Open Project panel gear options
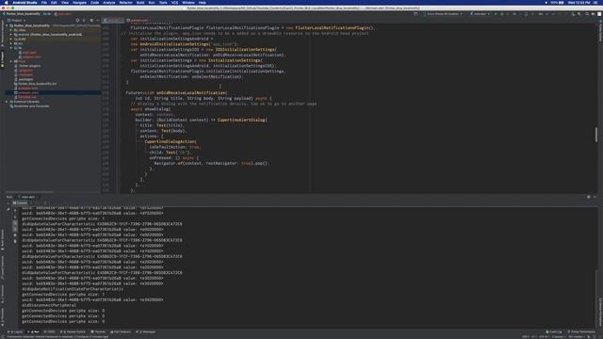603x339 pixels. click(x=91, y=20)
